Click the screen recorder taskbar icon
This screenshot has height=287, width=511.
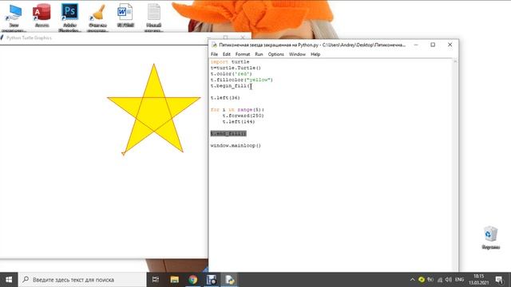click(x=211, y=280)
